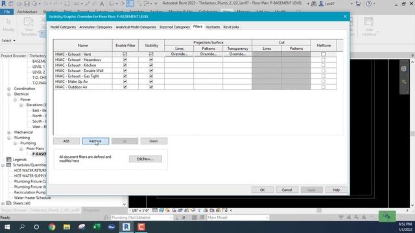Click the Remove filter button
This screenshot has width=415, height=233.
pos(95,141)
